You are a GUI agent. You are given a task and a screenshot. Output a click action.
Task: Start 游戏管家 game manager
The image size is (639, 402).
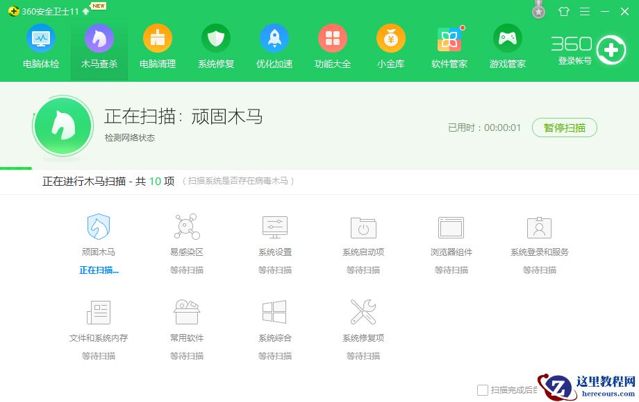[x=507, y=46]
